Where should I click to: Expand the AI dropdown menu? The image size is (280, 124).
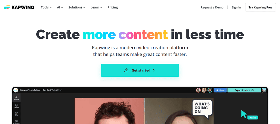(x=60, y=7)
